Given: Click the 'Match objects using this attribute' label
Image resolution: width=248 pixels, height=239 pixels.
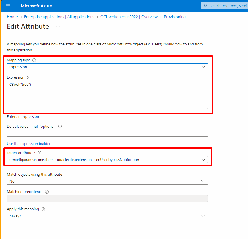Looking at the screenshot, I should pyautogui.click(x=34, y=174).
